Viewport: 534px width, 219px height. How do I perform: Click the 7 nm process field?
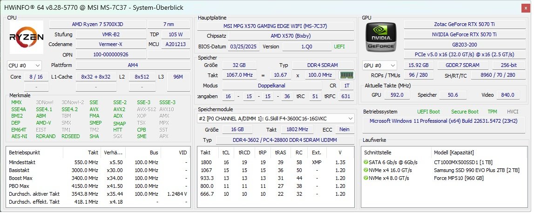tap(169, 24)
